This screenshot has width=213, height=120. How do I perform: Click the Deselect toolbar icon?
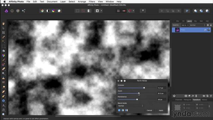83,11
